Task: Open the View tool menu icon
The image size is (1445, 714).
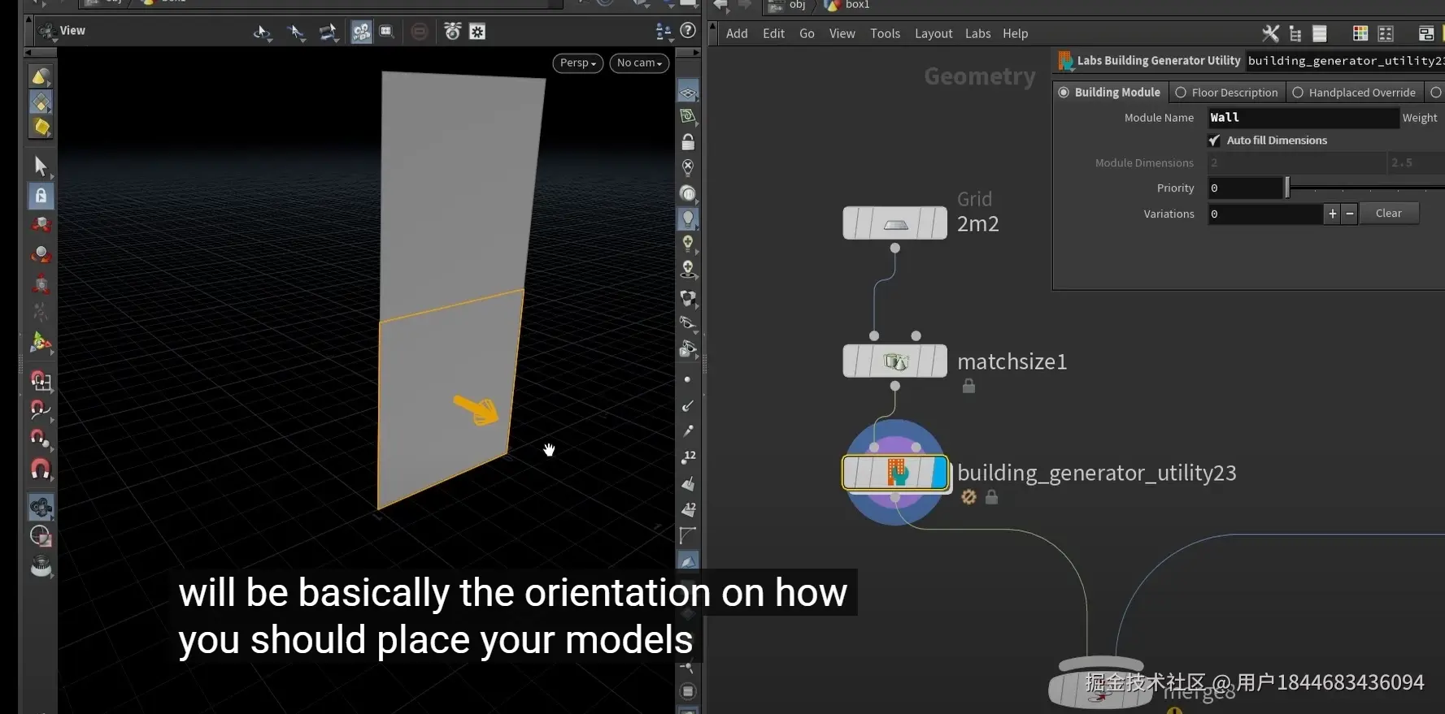Action: coord(47,31)
